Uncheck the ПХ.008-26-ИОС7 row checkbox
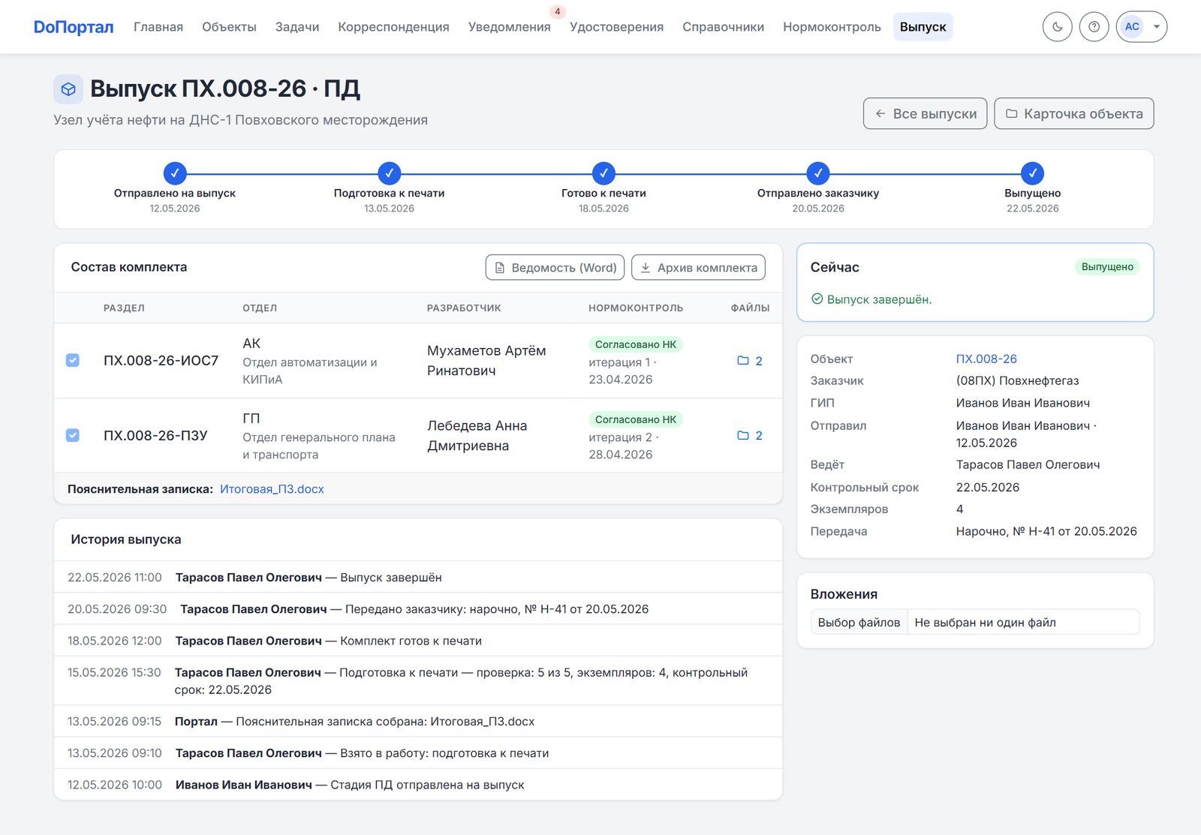1201x835 pixels. [x=73, y=360]
